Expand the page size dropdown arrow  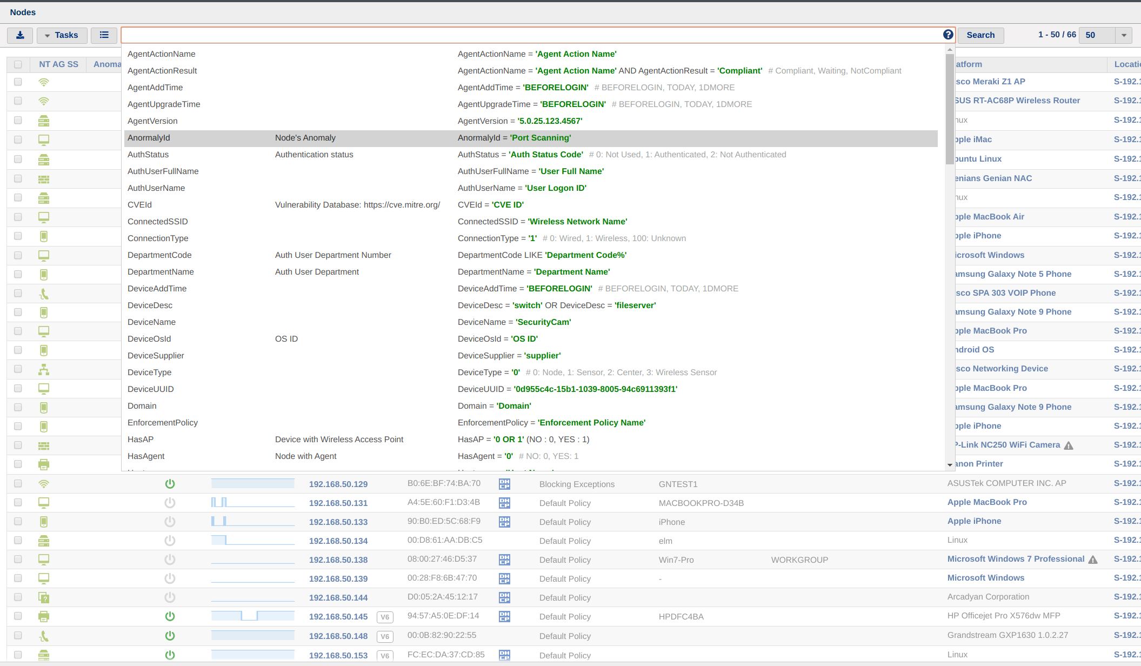(x=1124, y=35)
